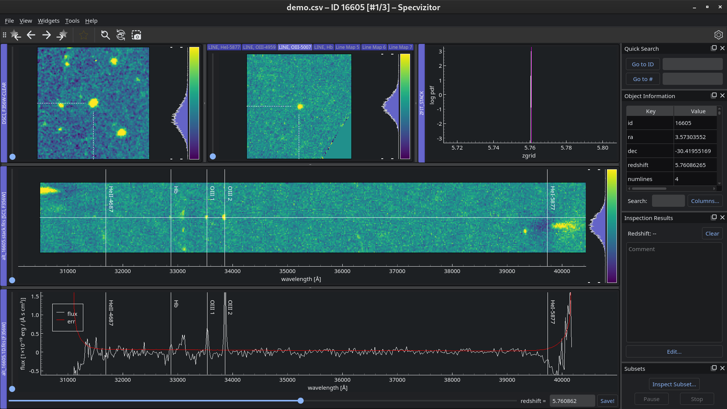
Task: Click the Edit... button
Action: click(x=674, y=352)
